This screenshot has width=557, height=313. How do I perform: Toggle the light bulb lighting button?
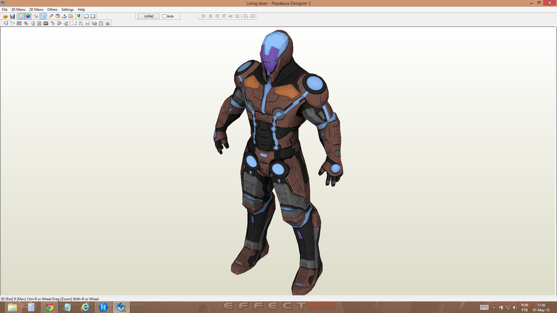21,16
